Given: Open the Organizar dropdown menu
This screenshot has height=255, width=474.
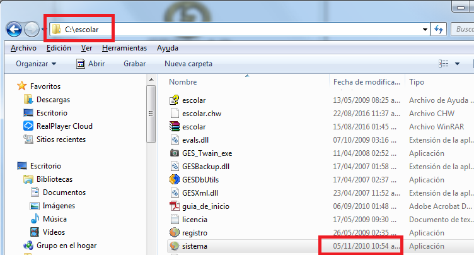Looking at the screenshot, I should pyautogui.click(x=36, y=64).
